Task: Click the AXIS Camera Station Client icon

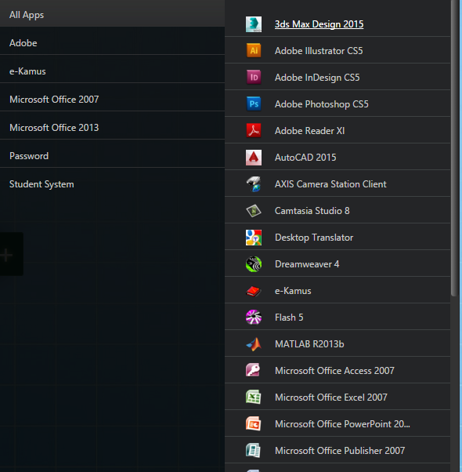Action: pos(254,184)
